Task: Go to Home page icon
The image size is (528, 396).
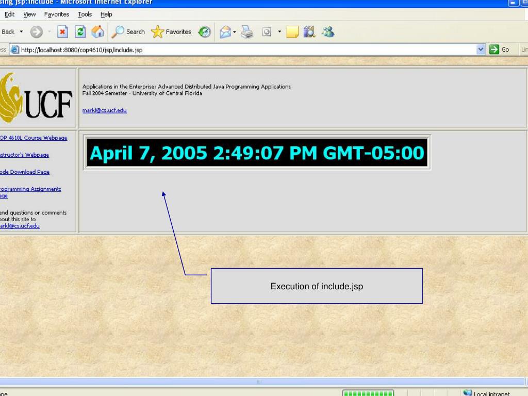Action: [97, 32]
